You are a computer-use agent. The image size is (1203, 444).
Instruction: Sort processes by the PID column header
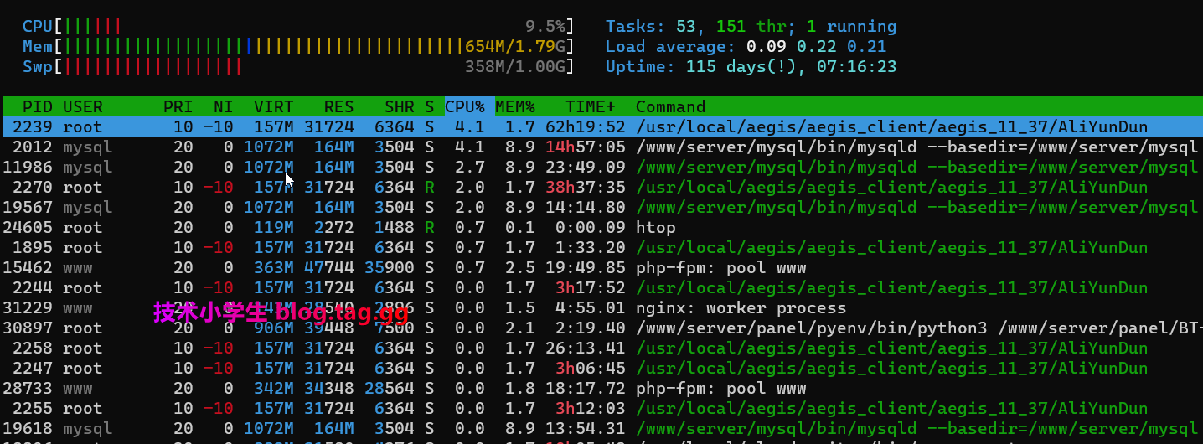click(x=38, y=107)
